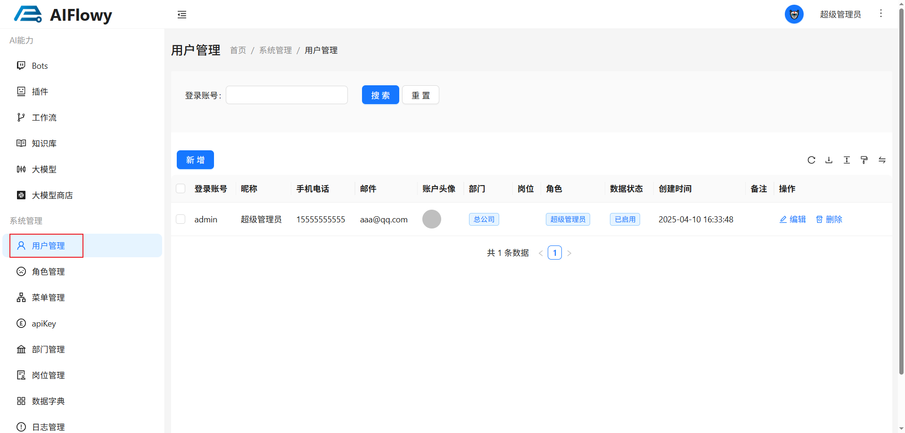The height and width of the screenshot is (433, 905).
Task: Open the three-dot more options menu
Action: (880, 14)
